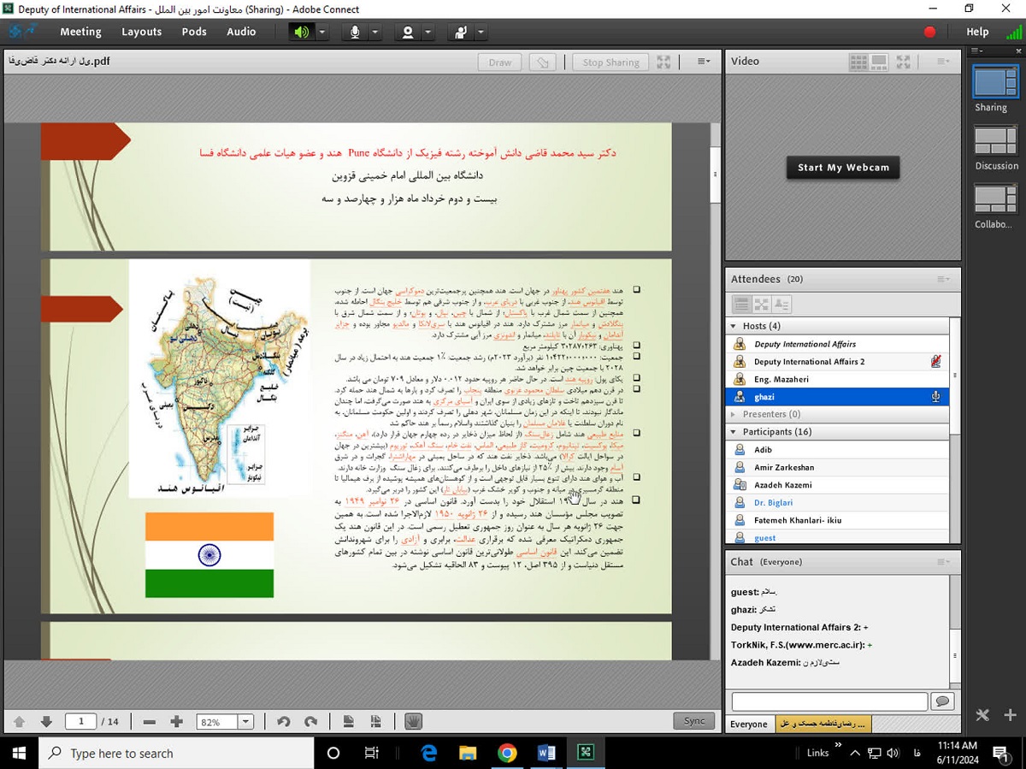Expand the Presenters (0) group

click(x=733, y=414)
